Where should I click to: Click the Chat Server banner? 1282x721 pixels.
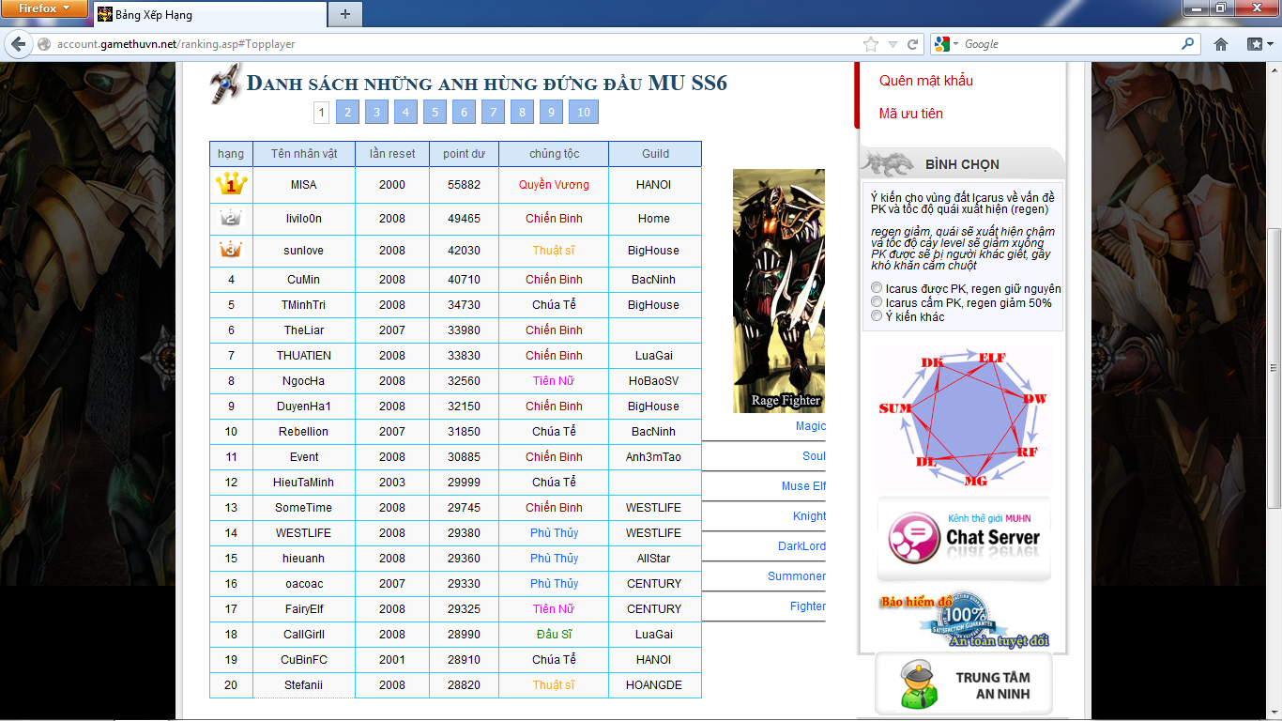964,539
